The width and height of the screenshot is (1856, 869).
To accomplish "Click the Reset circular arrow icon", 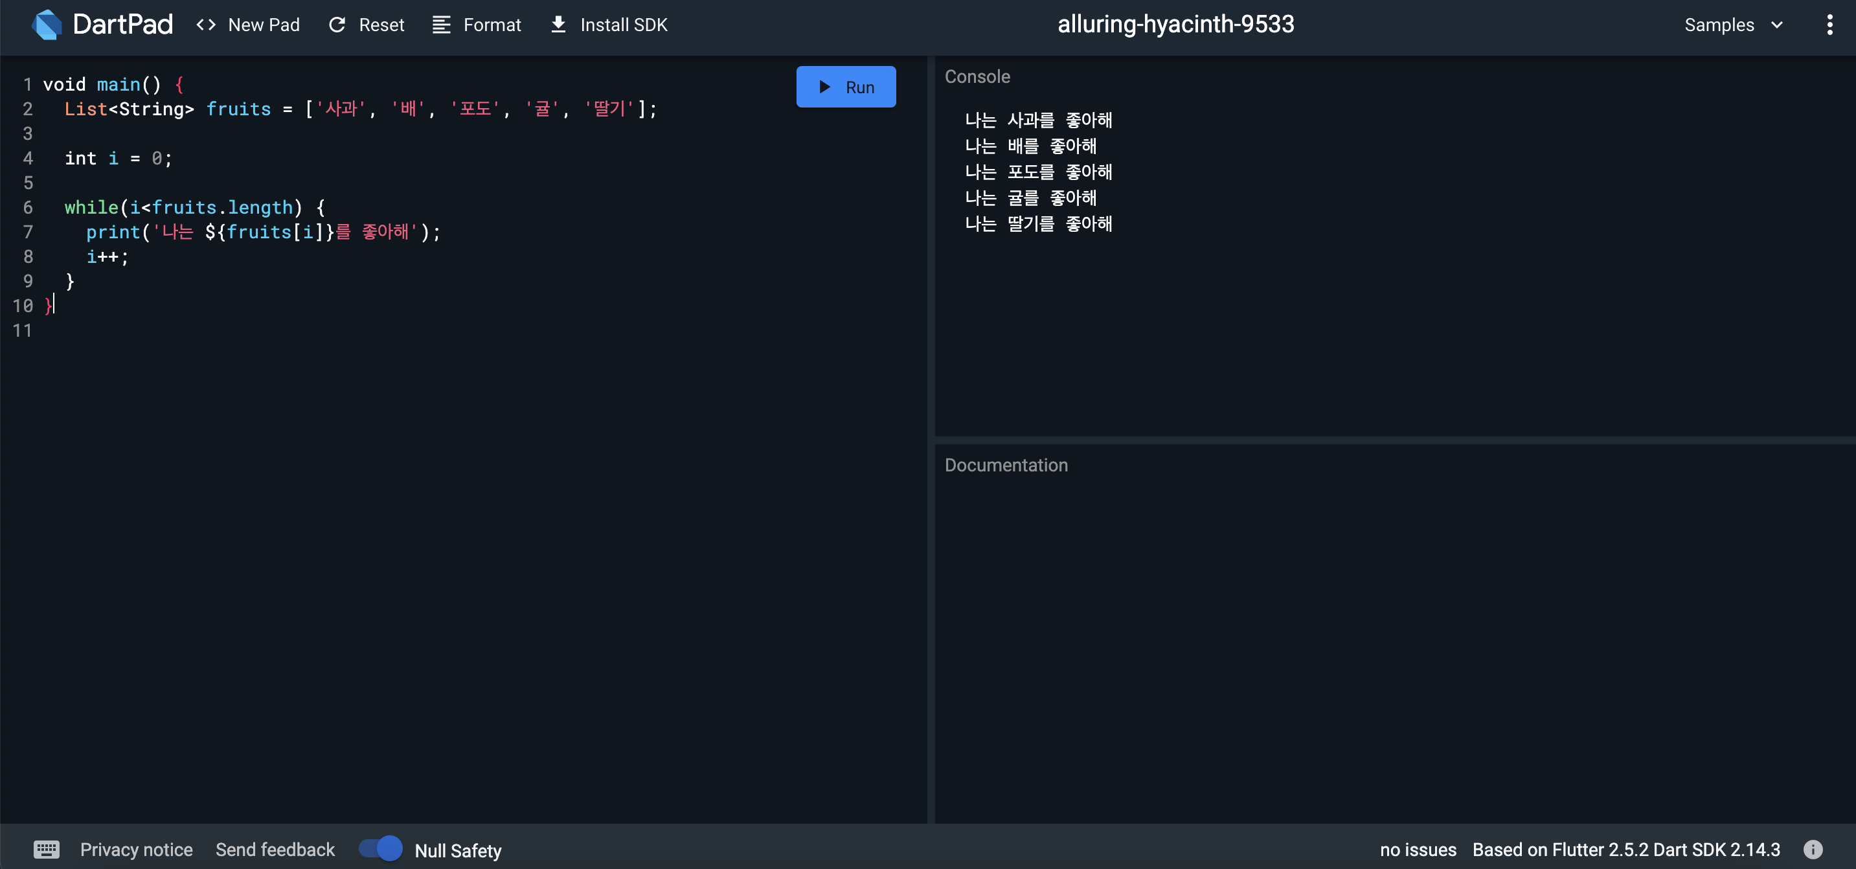I will 337,25.
